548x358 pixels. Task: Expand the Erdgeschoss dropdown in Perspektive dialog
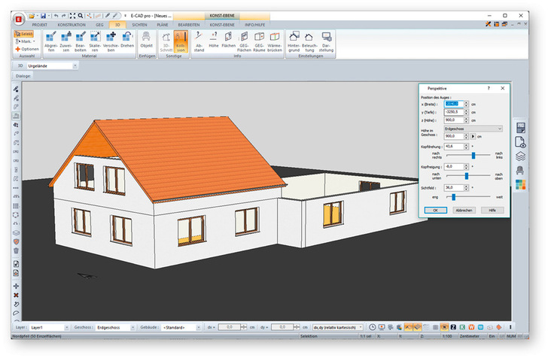500,129
